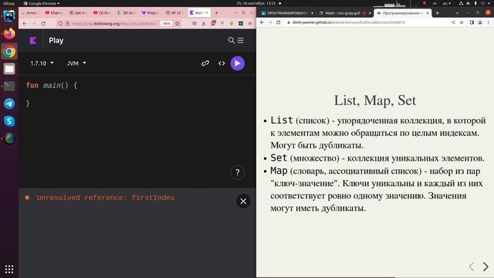Click the word Set in the second bullet
Viewport: 494px width, 278px height.
(279, 158)
